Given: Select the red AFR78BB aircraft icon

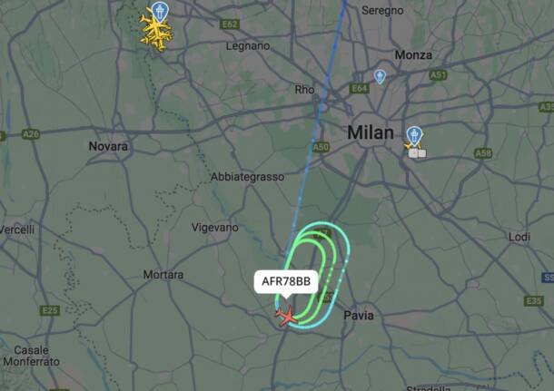Looking at the screenshot, I should [x=287, y=316].
